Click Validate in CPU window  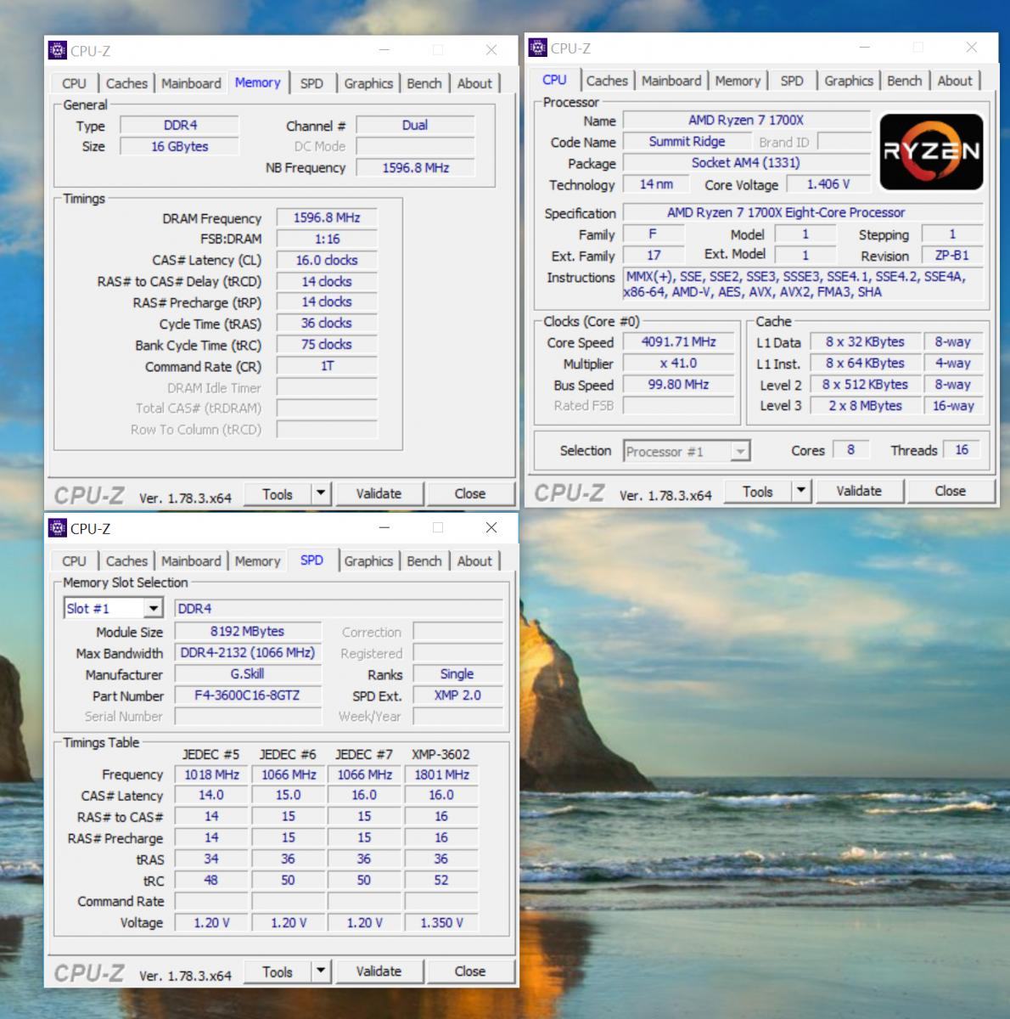point(859,492)
